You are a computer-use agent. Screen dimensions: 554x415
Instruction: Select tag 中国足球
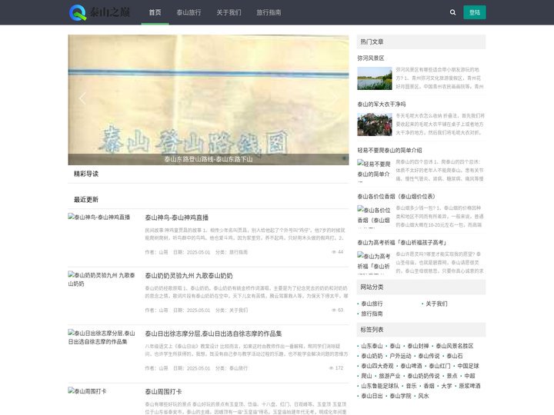tap(468, 367)
